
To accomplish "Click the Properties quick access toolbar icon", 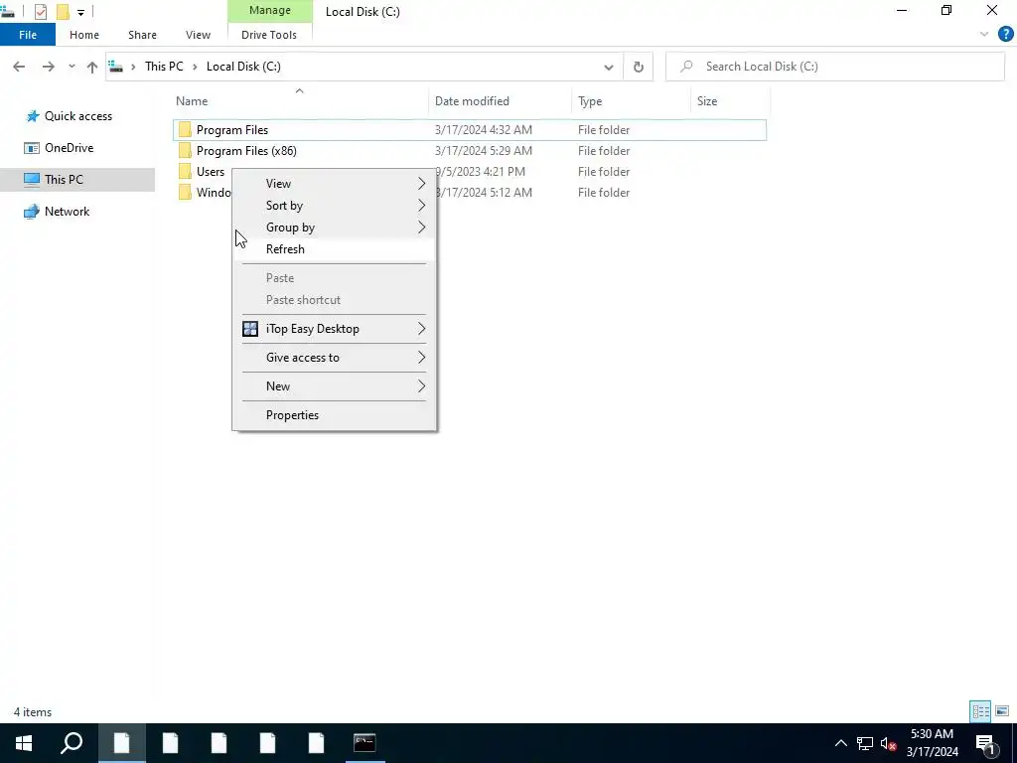I will [40, 12].
